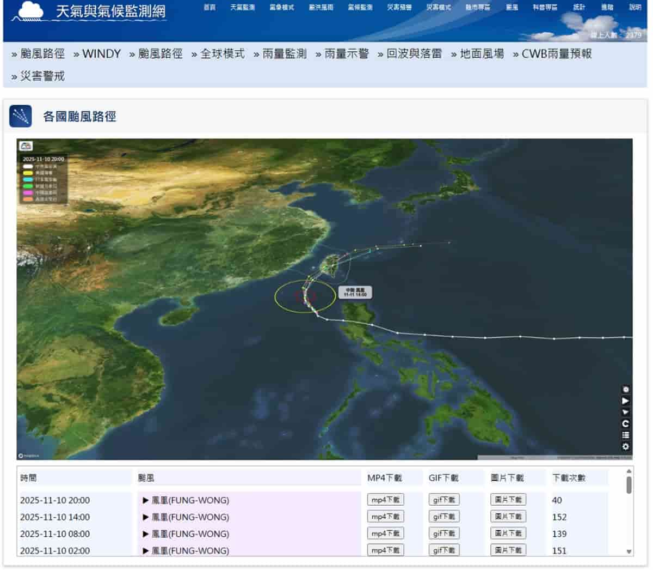Open the gear settings icon on map
Screen dimensions: 653x570
(626, 447)
